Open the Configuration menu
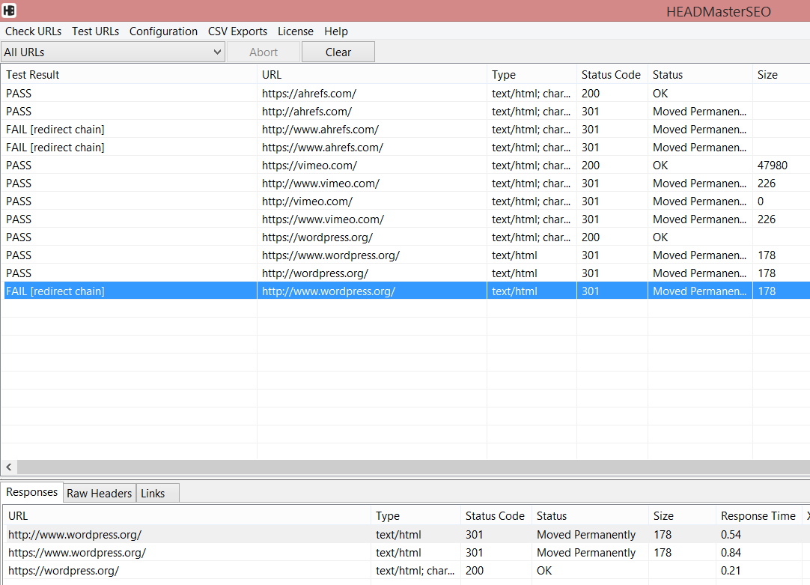The image size is (810, 585). click(x=163, y=31)
